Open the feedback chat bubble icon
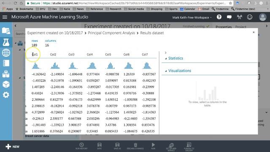Image resolution: width=270 pixels, height=152 pixels. 229,17
